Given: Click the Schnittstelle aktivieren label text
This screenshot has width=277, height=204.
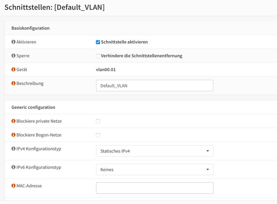Looking at the screenshot, I should 124,42.
